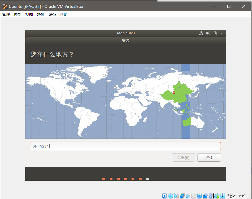Viewport: 252px width, 199px height.
Task: Click the Ubuntu network icon in top bar
Action: coord(201,33)
